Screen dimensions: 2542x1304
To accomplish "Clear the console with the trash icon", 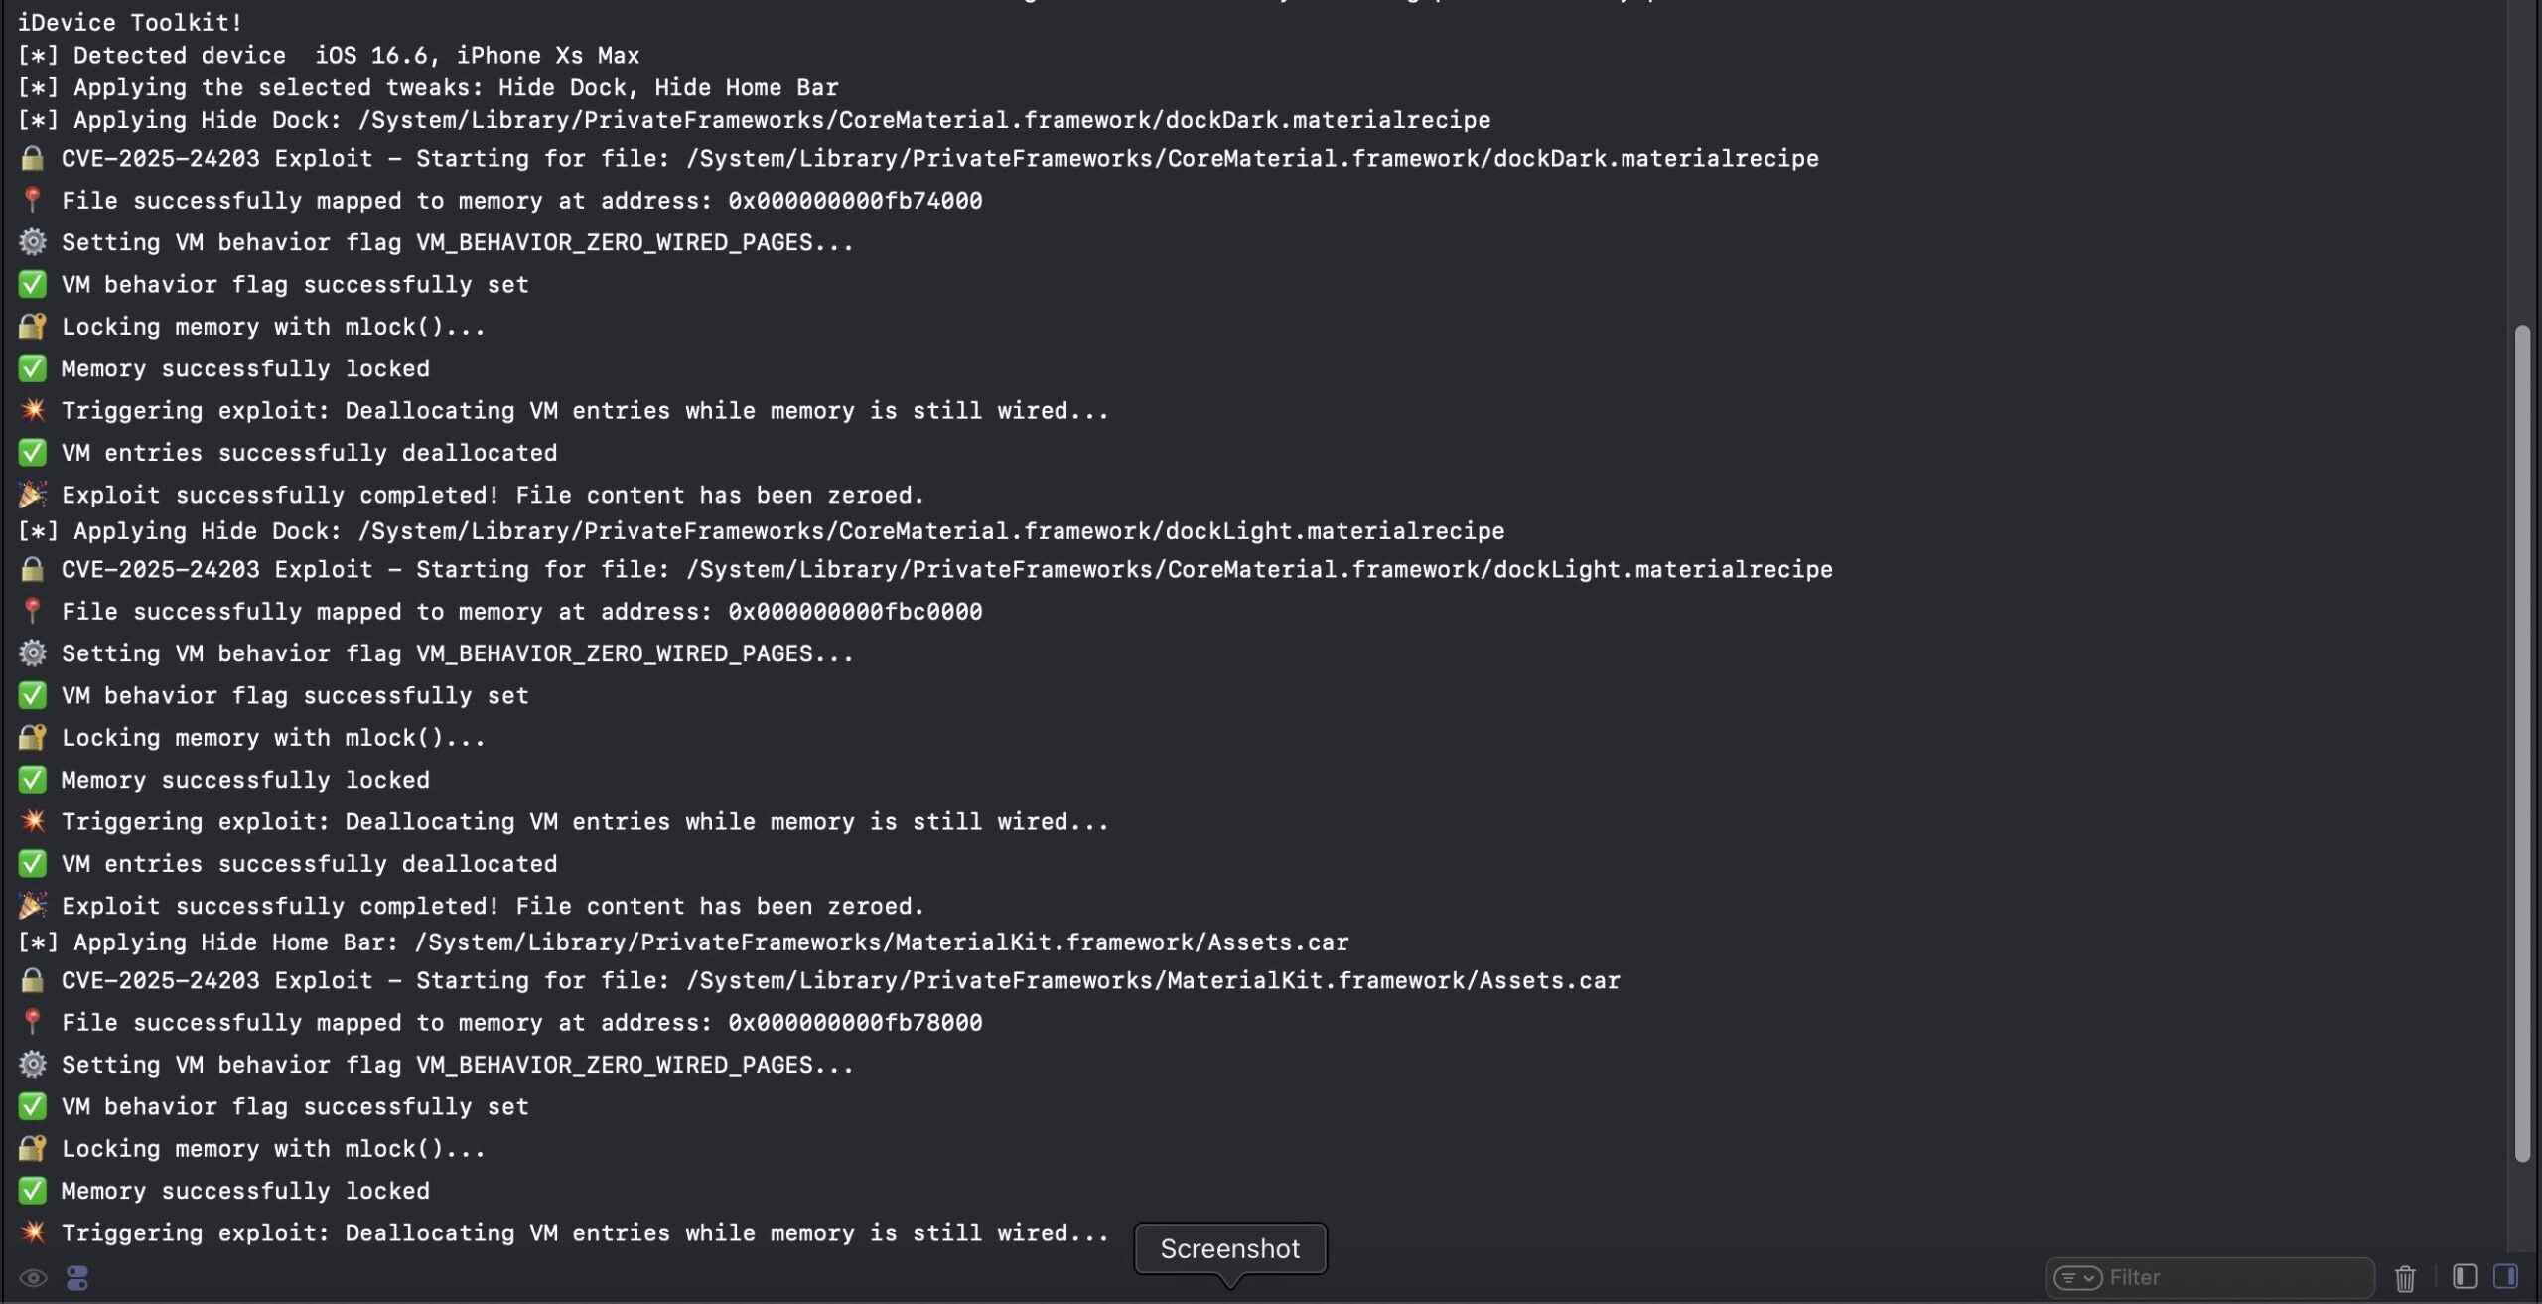I will pos(2405,1276).
